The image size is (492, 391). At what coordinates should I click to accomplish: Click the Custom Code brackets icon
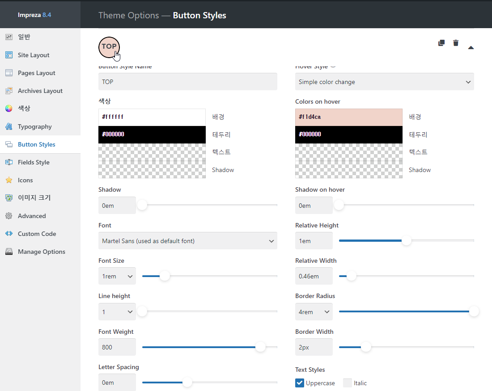click(9, 234)
